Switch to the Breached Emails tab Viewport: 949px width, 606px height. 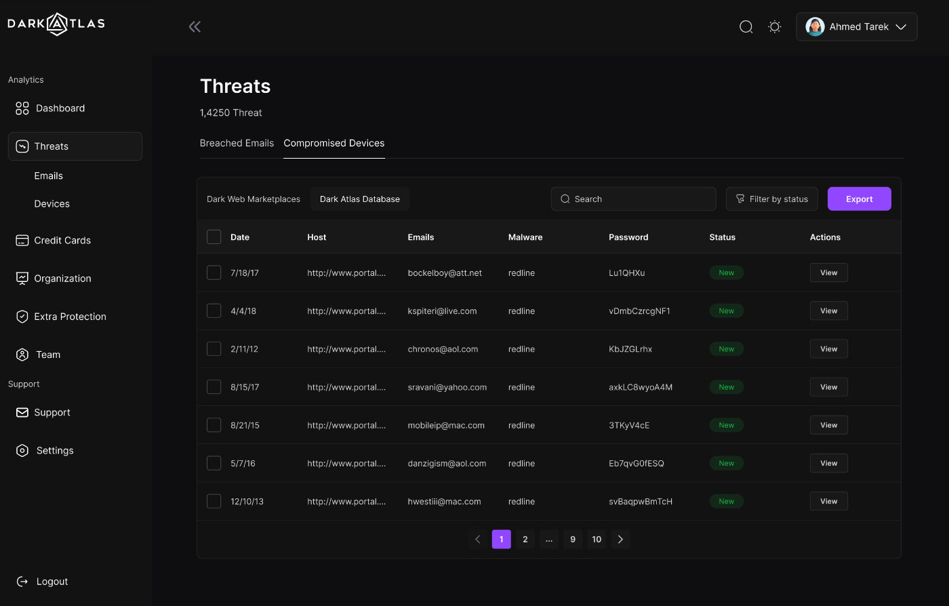coord(237,143)
